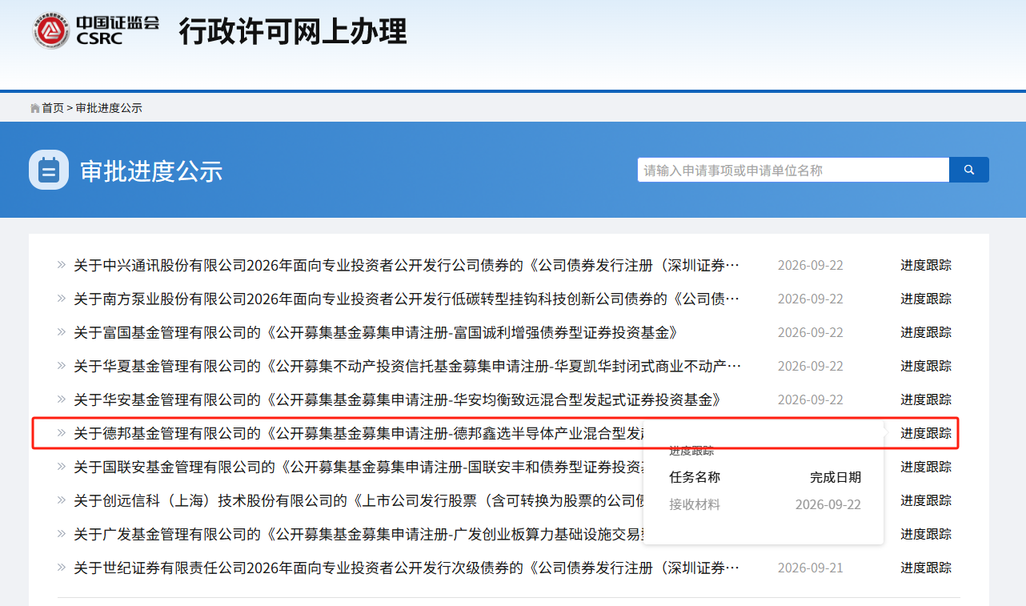This screenshot has height=606, width=1026.
Task: Click the 2026-09-22 date of 富国基金 row
Action: click(811, 332)
